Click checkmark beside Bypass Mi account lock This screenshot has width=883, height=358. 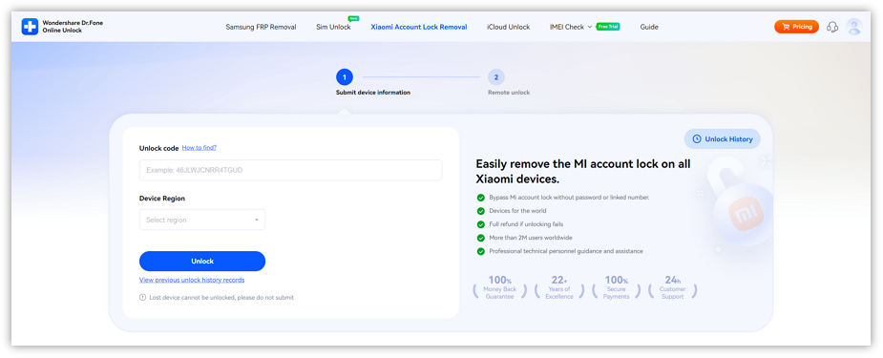480,198
